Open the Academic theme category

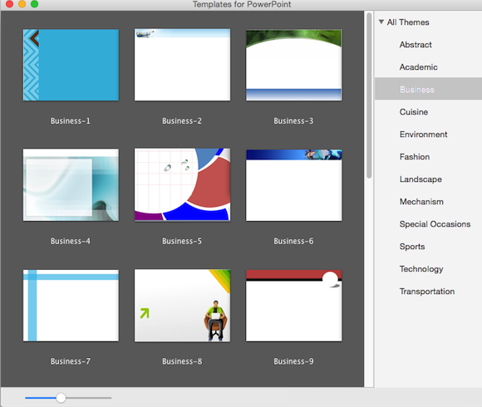click(418, 67)
